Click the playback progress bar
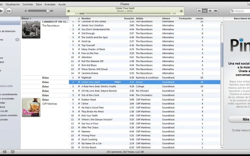Image resolution: width=250 pixels, height=156 pixels. point(125,14)
